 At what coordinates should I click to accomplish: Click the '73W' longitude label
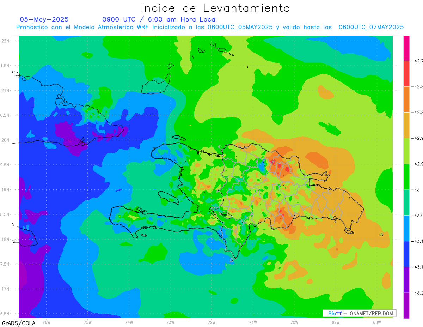click(170, 322)
